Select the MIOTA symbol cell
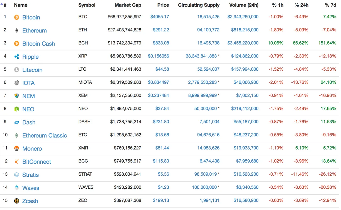Image resolution: width=341 pixels, height=210 pixels. [x=85, y=82]
